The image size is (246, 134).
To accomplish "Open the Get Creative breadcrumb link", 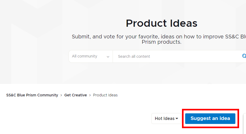I will (75, 95).
